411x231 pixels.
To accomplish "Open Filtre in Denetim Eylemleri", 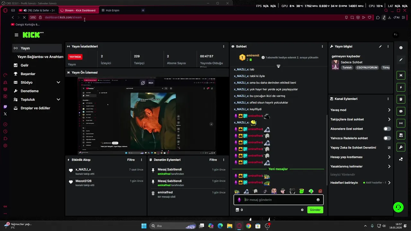I will tap(213, 160).
